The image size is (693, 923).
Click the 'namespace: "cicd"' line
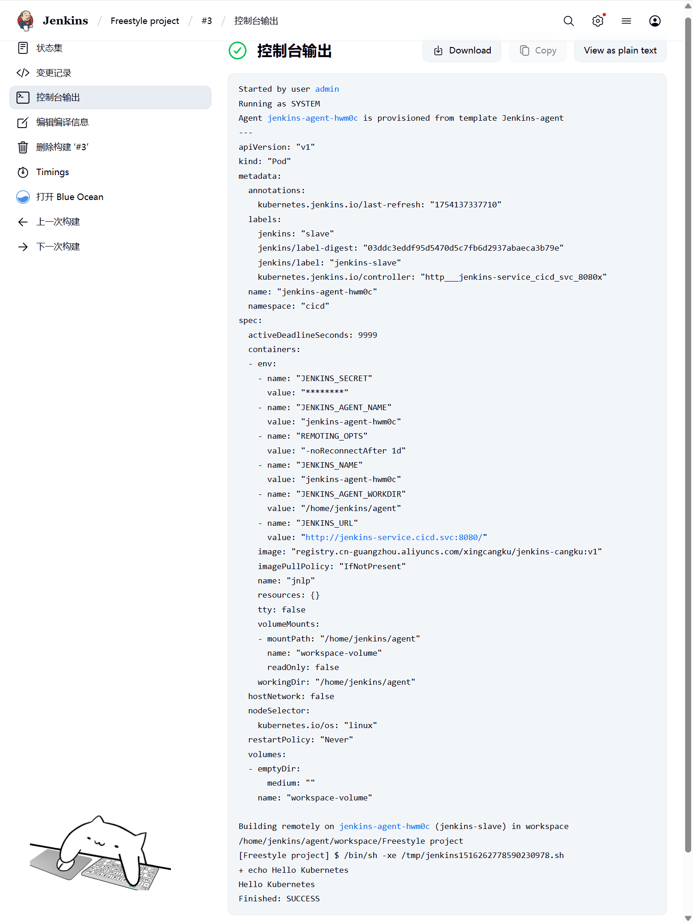point(289,306)
